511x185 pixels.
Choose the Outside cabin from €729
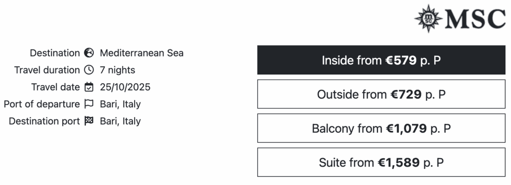pyautogui.click(x=381, y=94)
